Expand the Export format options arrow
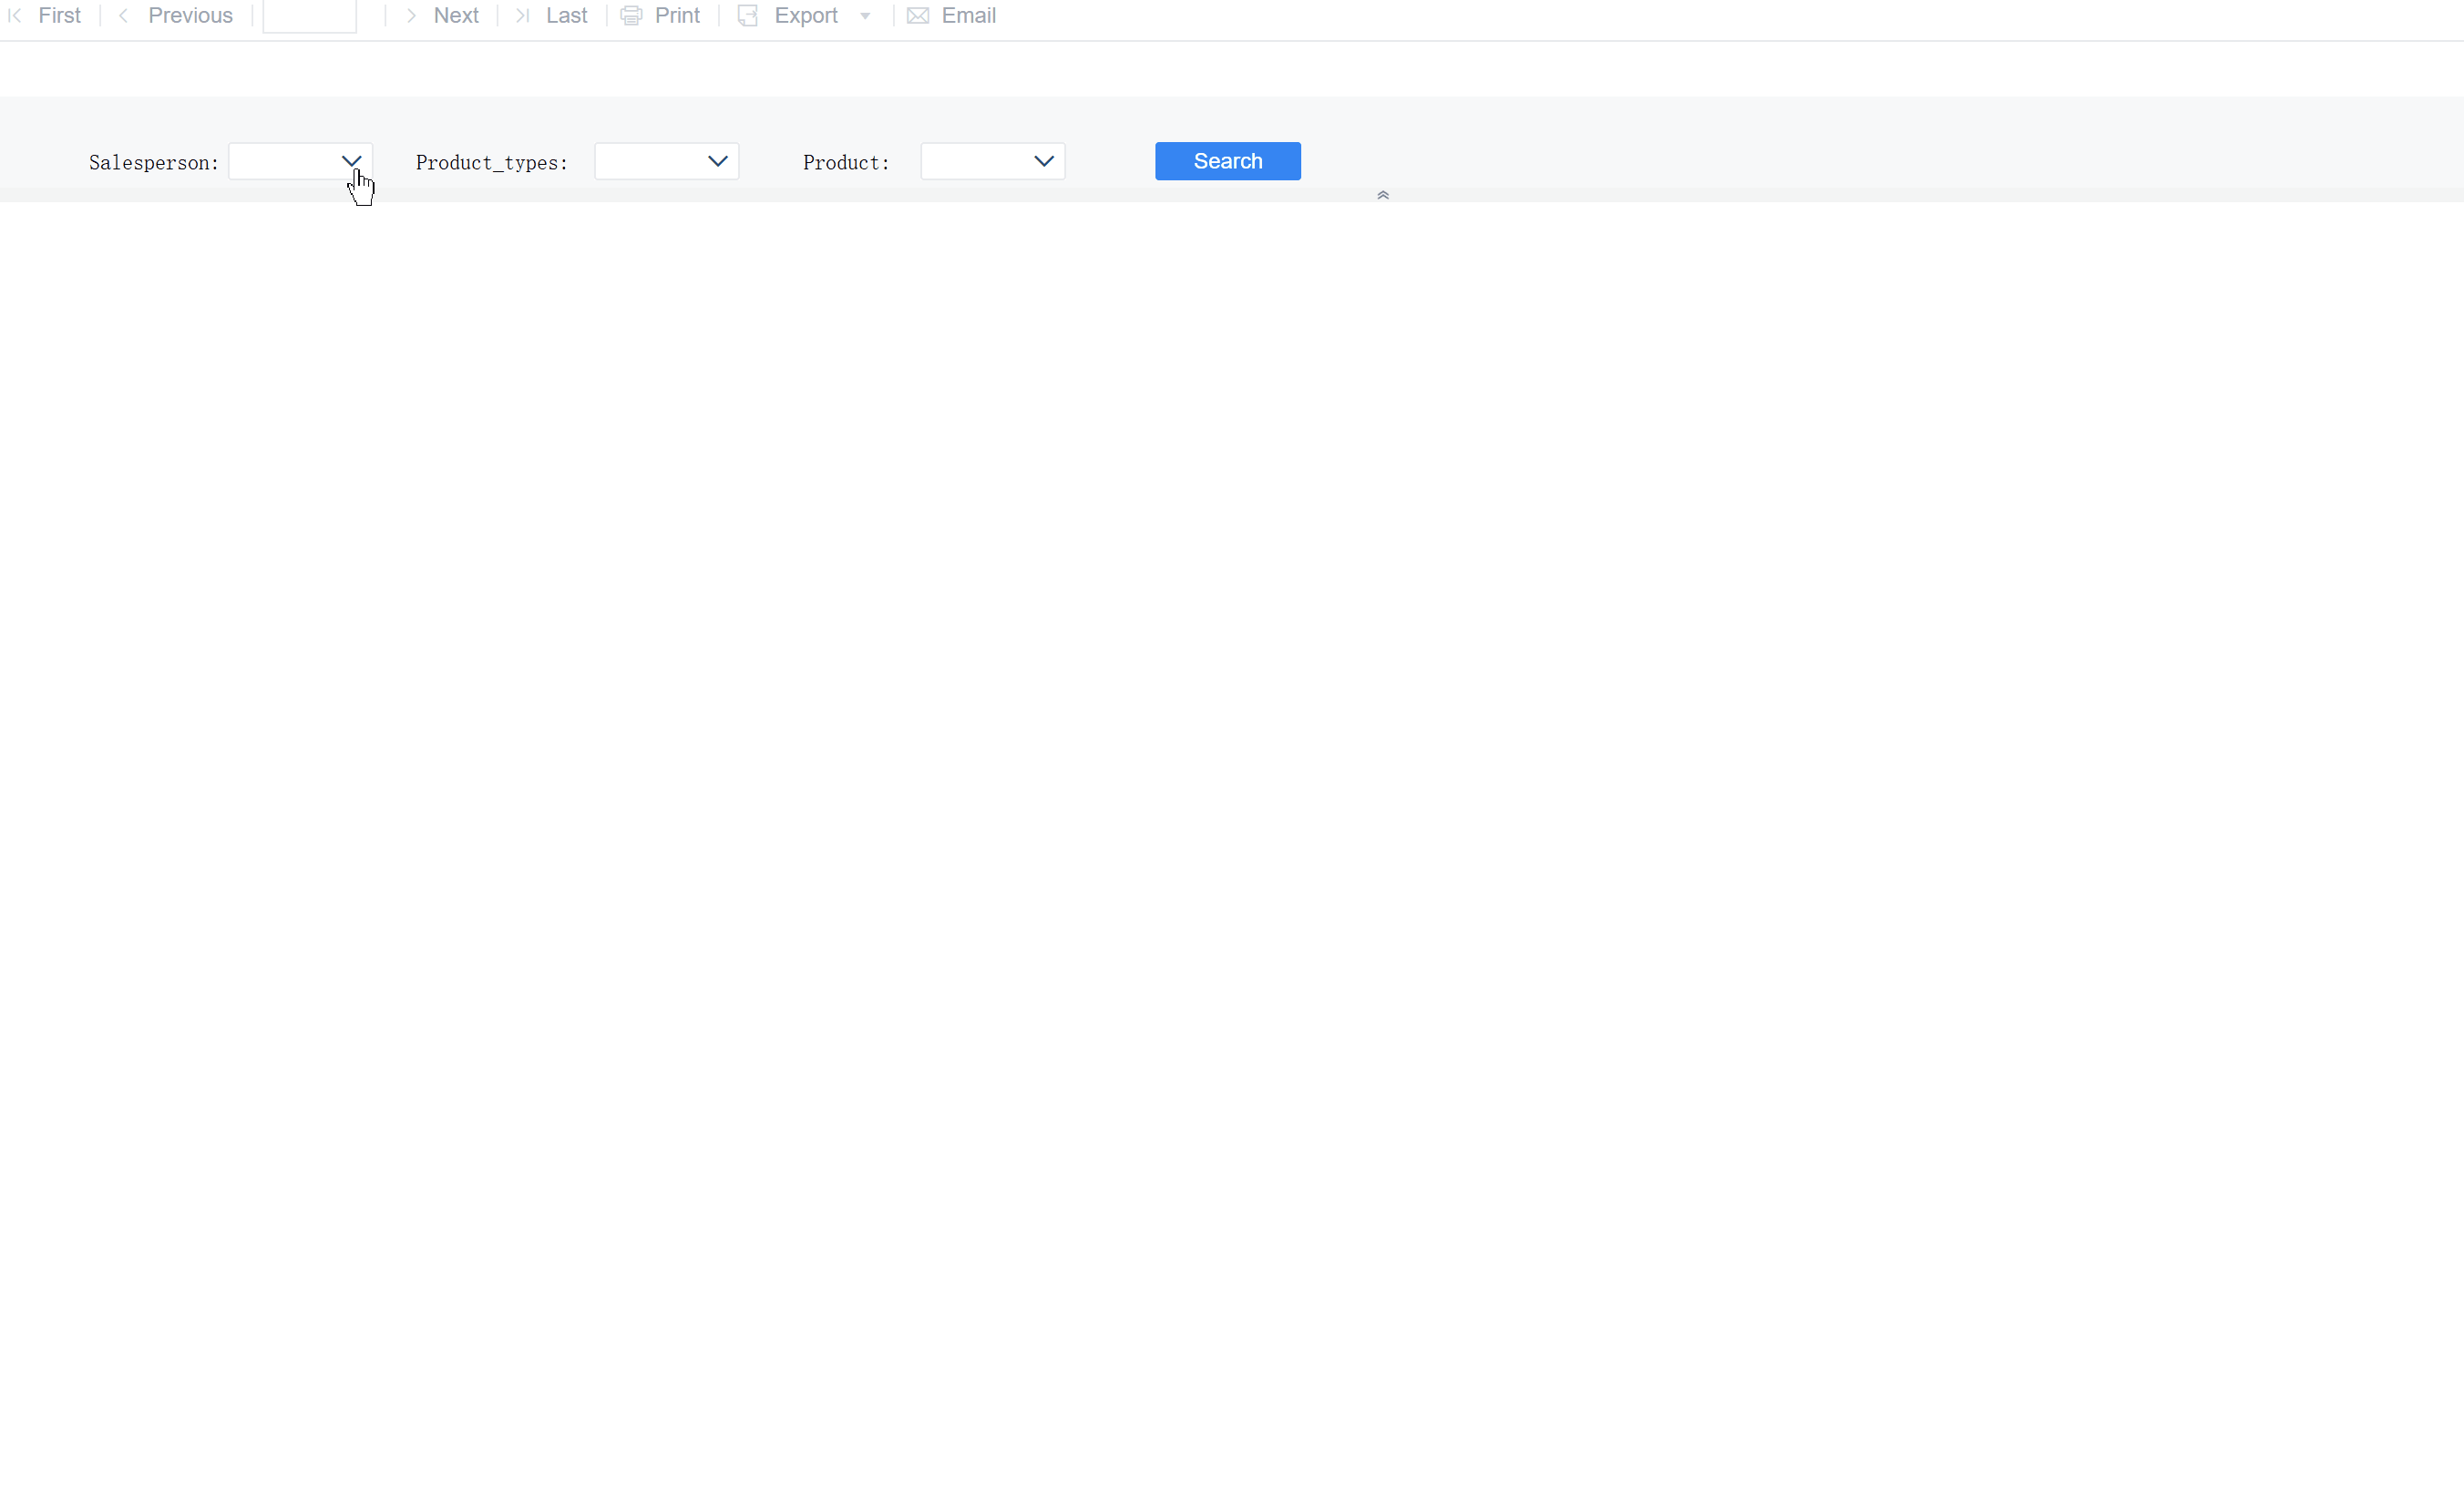 pos(865,15)
